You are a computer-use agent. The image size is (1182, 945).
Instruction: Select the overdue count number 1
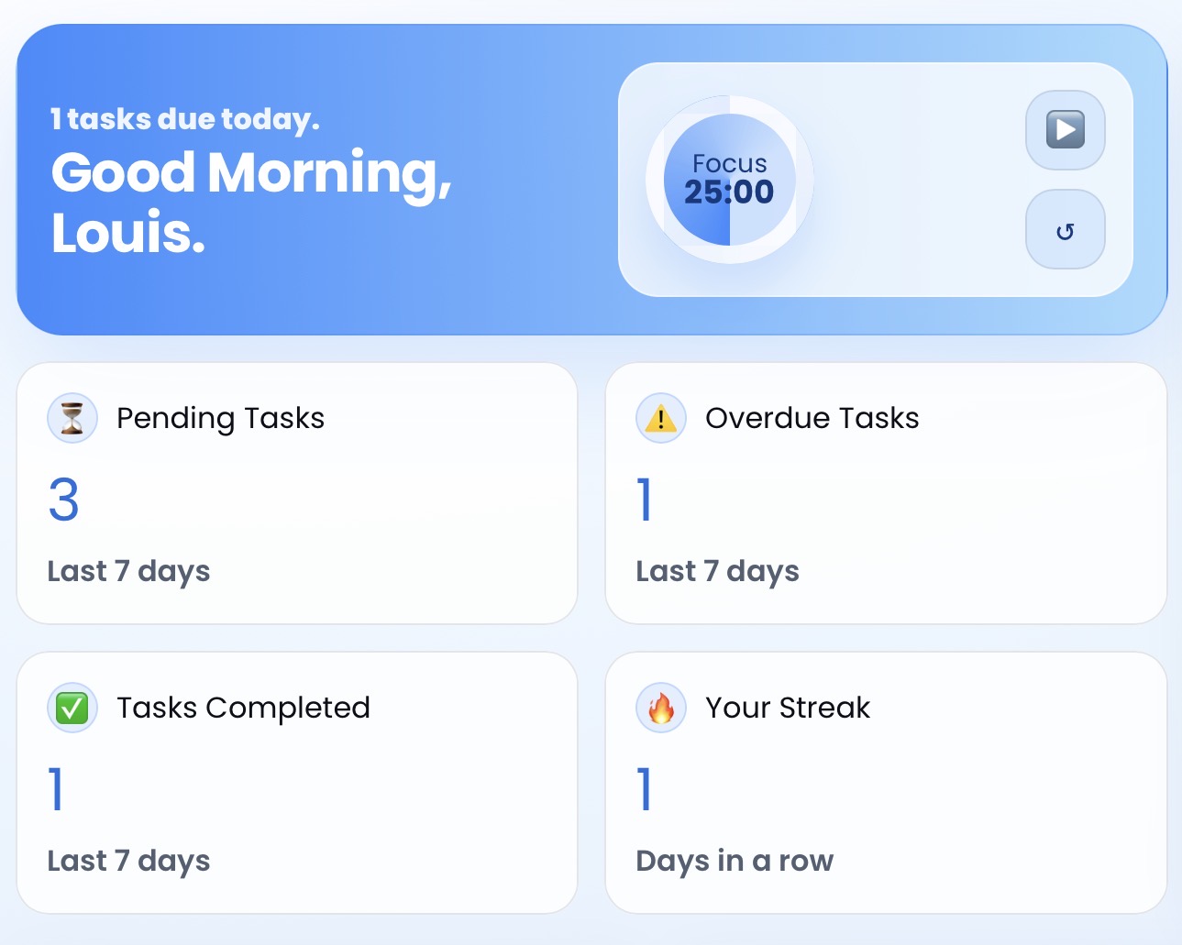coord(645,500)
